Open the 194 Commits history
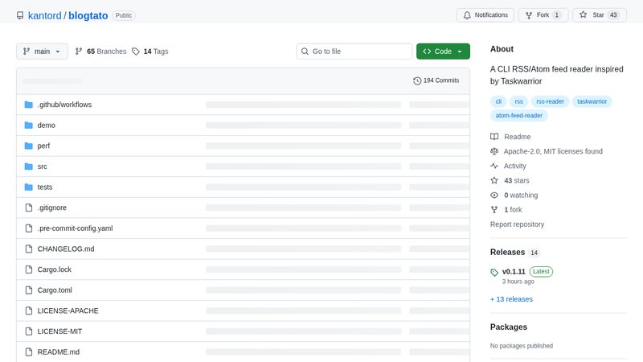This screenshot has width=643, height=362. coord(436,80)
